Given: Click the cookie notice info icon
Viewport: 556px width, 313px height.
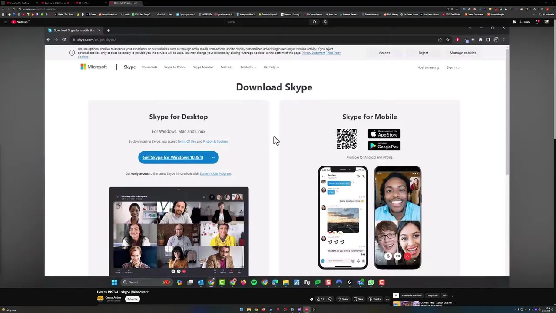Looking at the screenshot, I should point(72,53).
